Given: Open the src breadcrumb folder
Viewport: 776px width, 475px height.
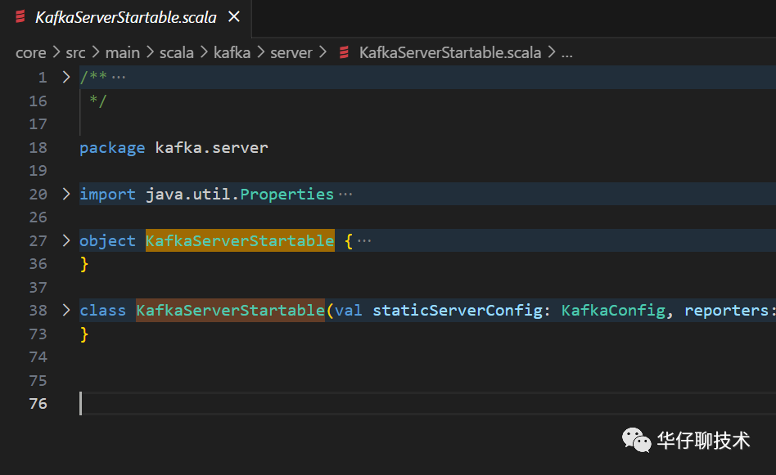Looking at the screenshot, I should [75, 52].
